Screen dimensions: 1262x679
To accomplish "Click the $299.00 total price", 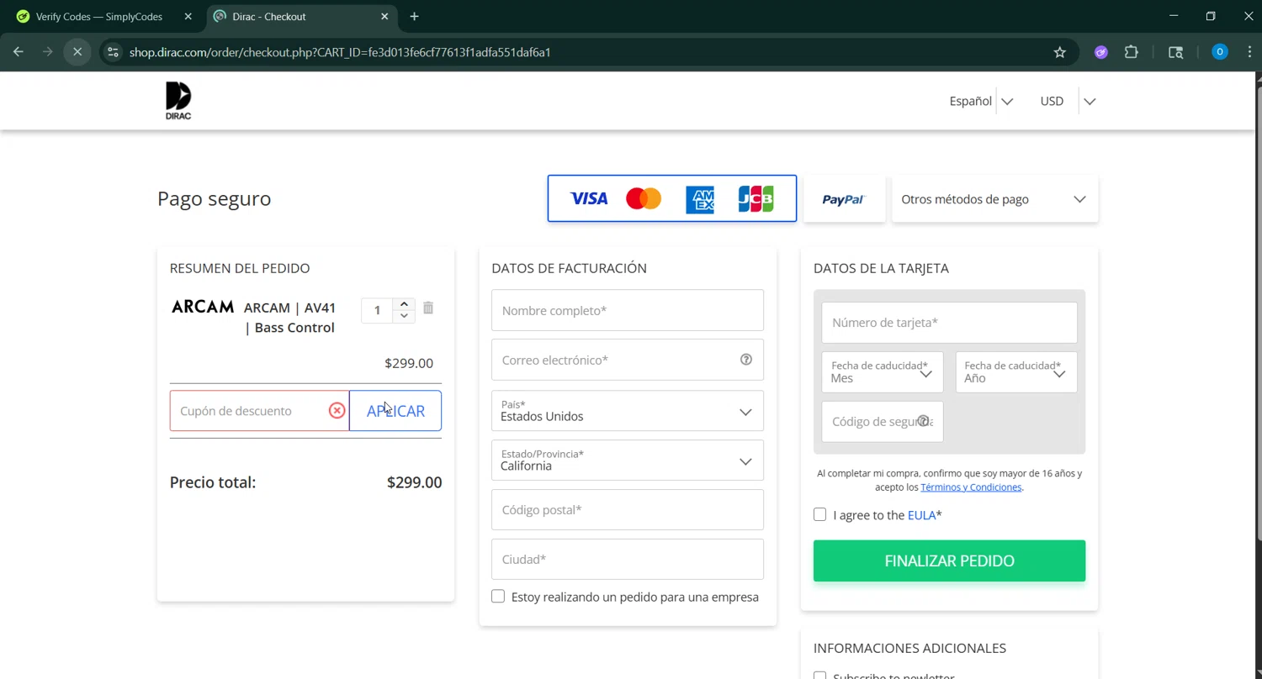I will (x=414, y=482).
